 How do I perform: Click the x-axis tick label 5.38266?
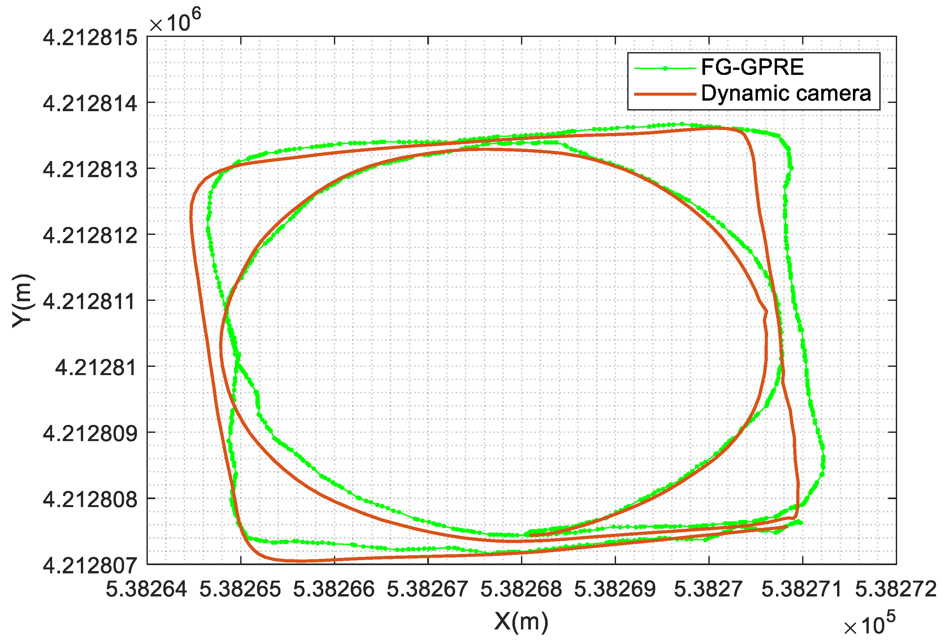334,589
